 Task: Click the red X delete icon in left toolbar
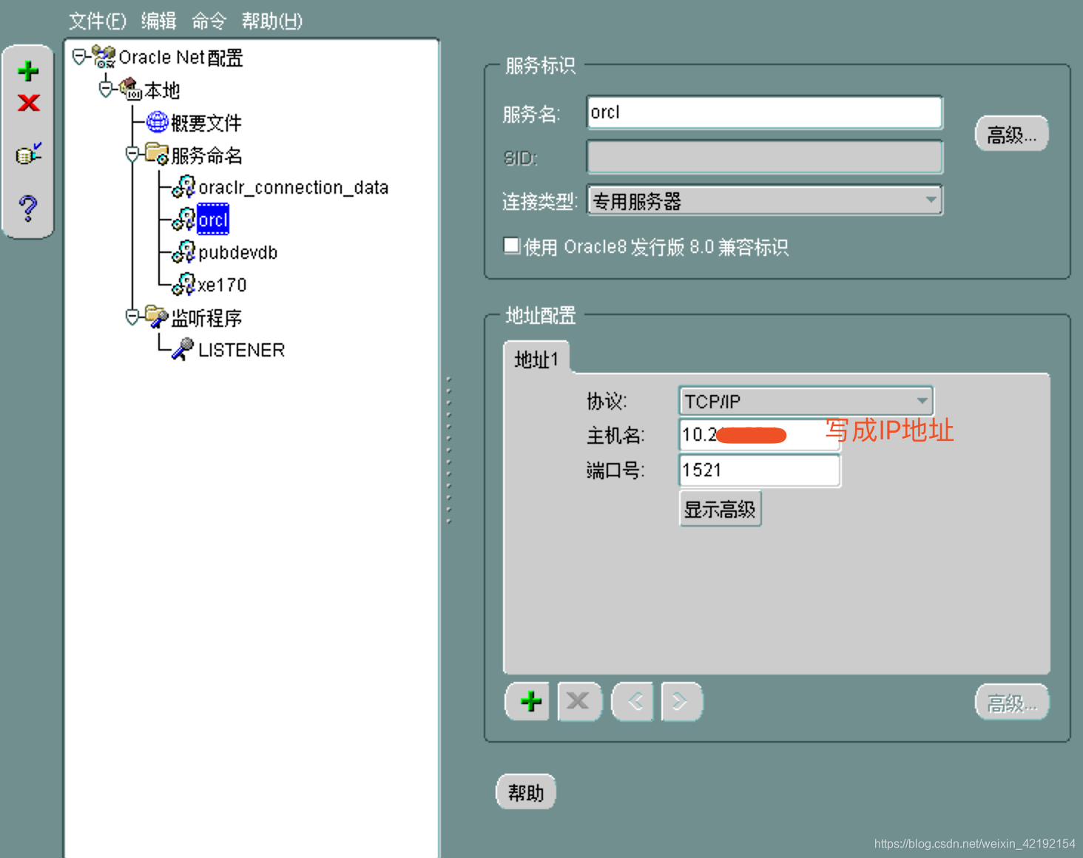(28, 102)
